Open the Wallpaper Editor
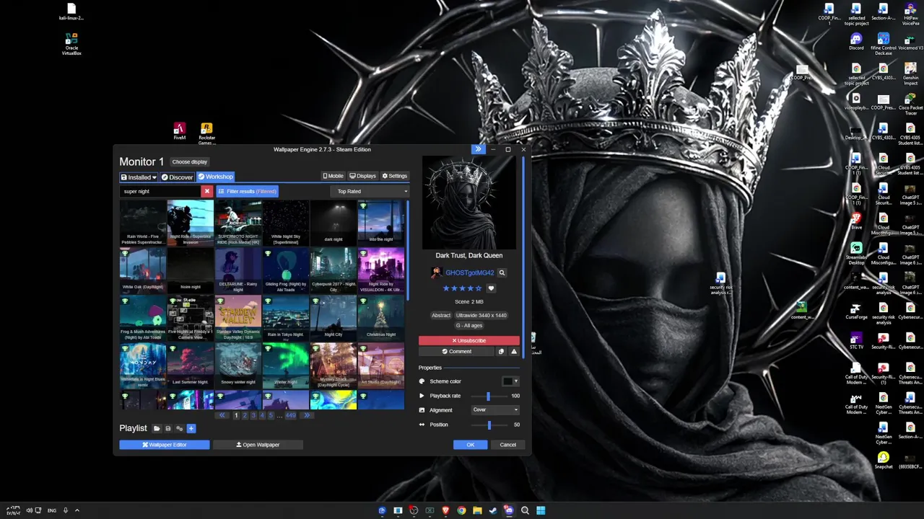 165,445
